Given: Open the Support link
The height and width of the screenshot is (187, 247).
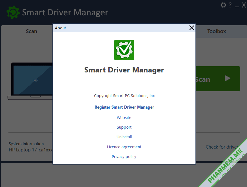Looking at the screenshot, I should (124, 127).
